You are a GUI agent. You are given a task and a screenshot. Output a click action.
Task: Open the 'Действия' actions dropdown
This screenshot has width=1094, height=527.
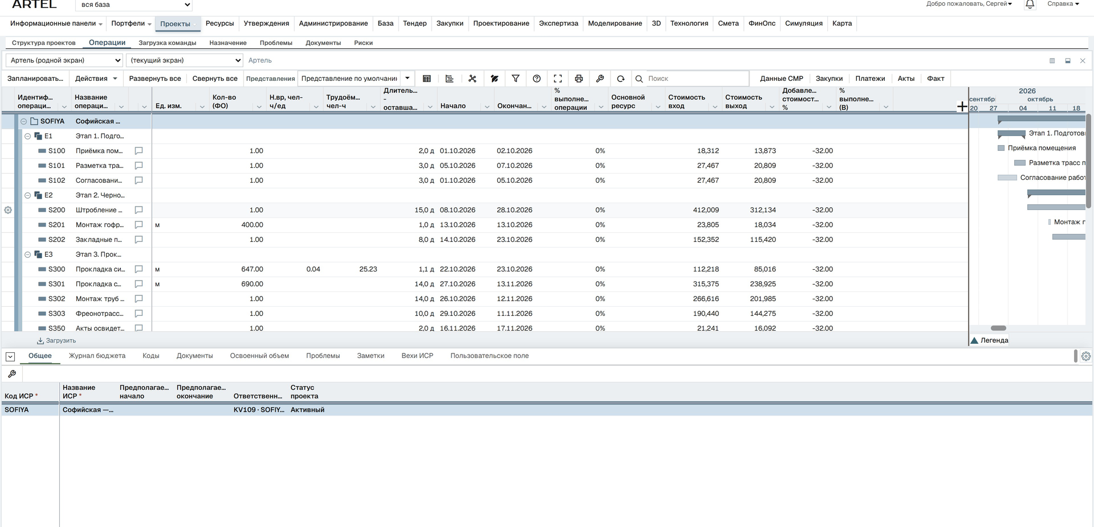(x=96, y=79)
